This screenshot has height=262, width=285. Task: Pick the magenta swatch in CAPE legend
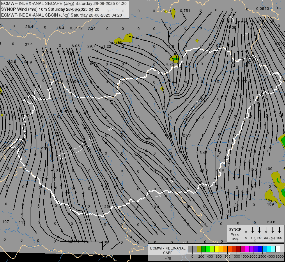click(247, 249)
